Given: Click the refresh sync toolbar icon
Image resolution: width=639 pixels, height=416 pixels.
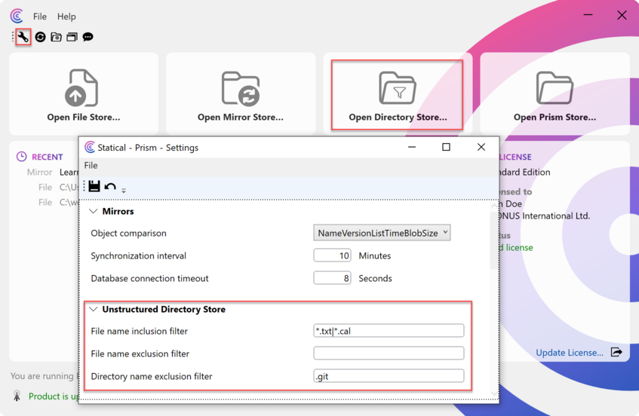Looking at the screenshot, I should pos(40,37).
